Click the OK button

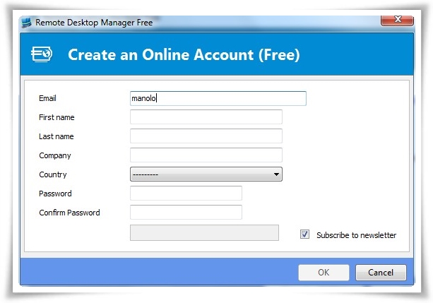[x=324, y=273]
